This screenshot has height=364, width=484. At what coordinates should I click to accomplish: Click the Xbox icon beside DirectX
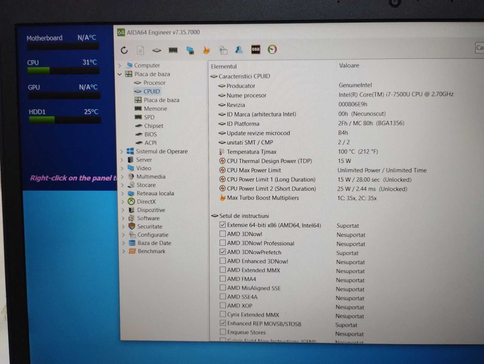click(x=131, y=202)
